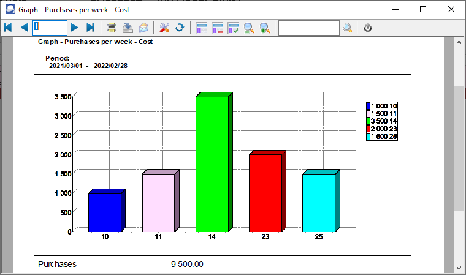The image size is (466, 275).
Task: Click the Period: label
Action: 58,58
